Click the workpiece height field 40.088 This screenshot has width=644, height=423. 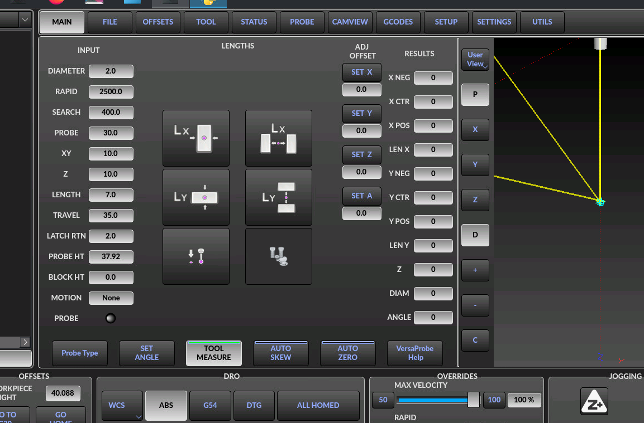click(63, 393)
